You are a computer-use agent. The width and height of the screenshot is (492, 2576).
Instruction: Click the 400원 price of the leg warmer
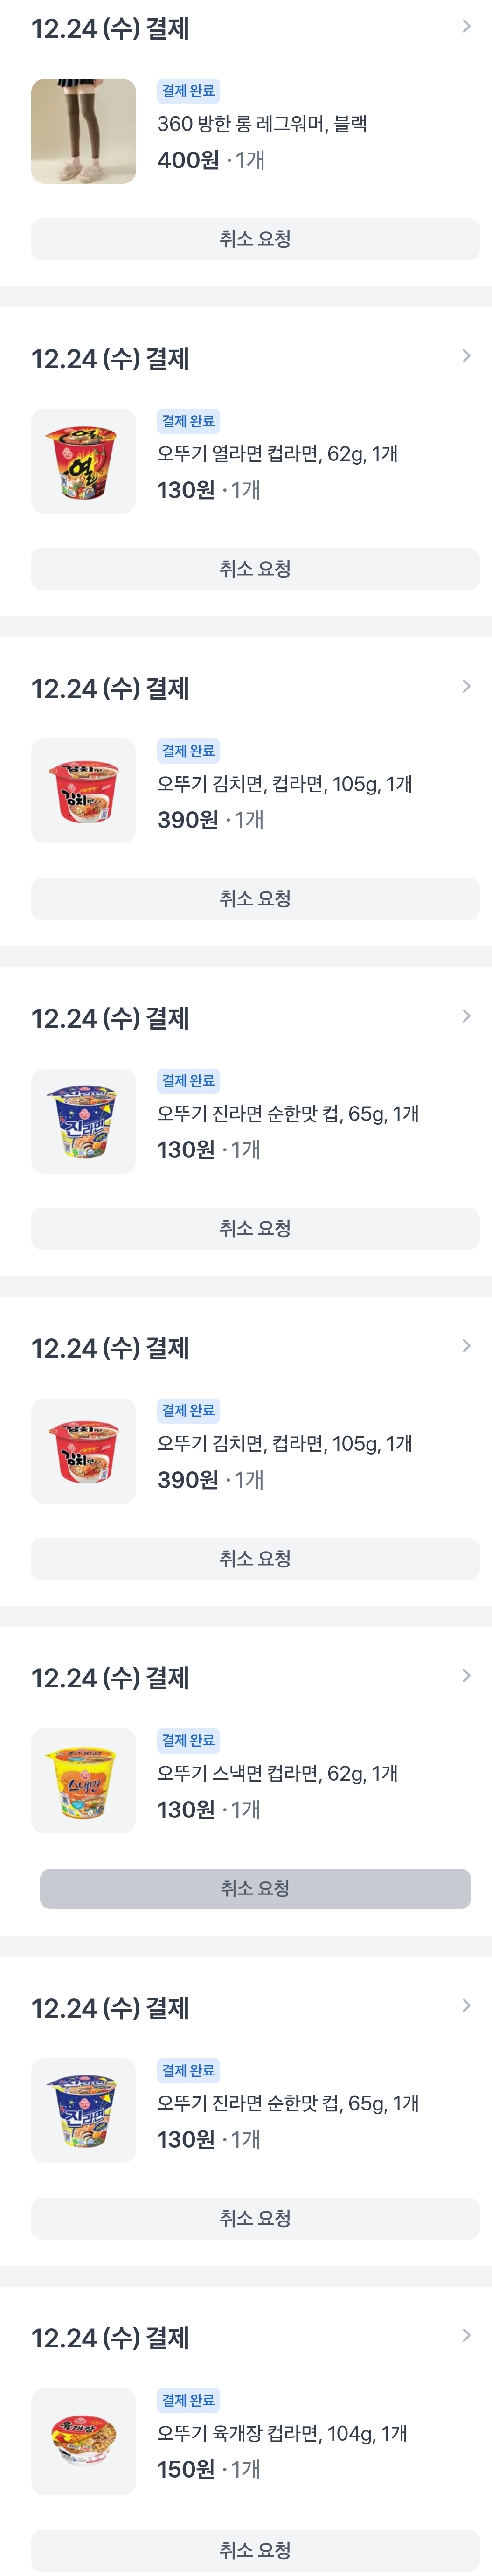(x=188, y=160)
